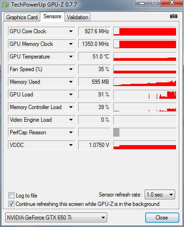Click the 927.6 MHz value field
Image resolution: width=184 pixels, height=227 pixels.
click(x=95, y=31)
